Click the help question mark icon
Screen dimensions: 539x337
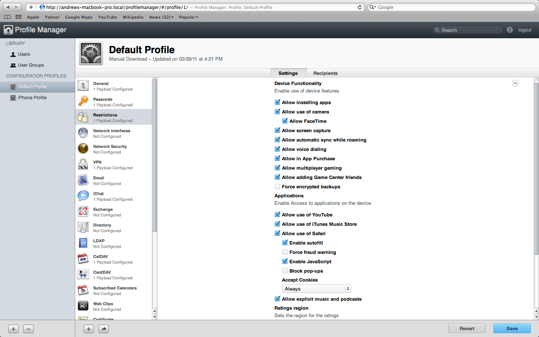coord(510,30)
